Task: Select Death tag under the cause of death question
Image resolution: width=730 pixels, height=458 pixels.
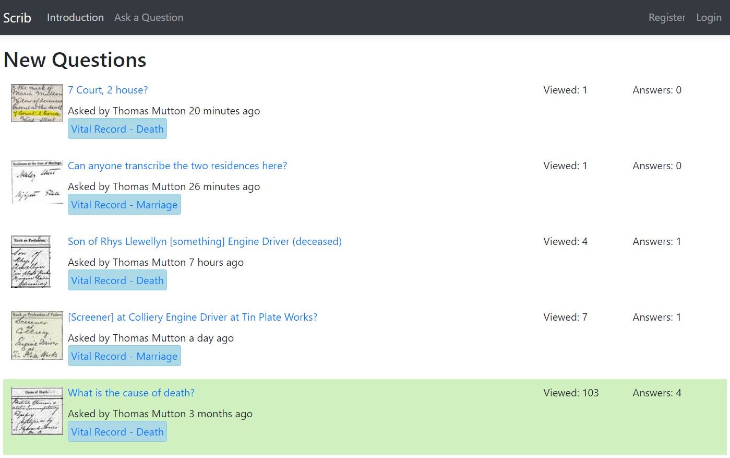Action: click(x=117, y=432)
